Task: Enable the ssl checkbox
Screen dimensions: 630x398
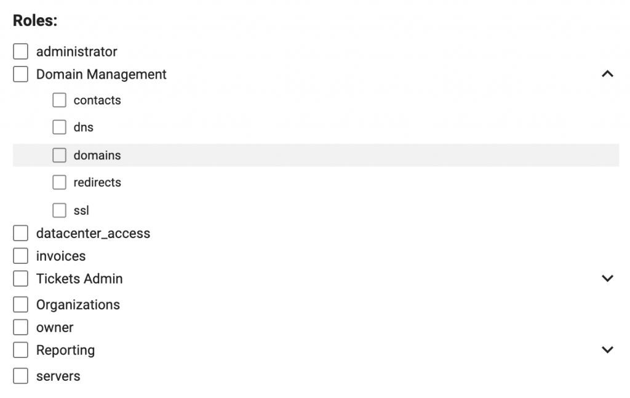Action: point(60,210)
